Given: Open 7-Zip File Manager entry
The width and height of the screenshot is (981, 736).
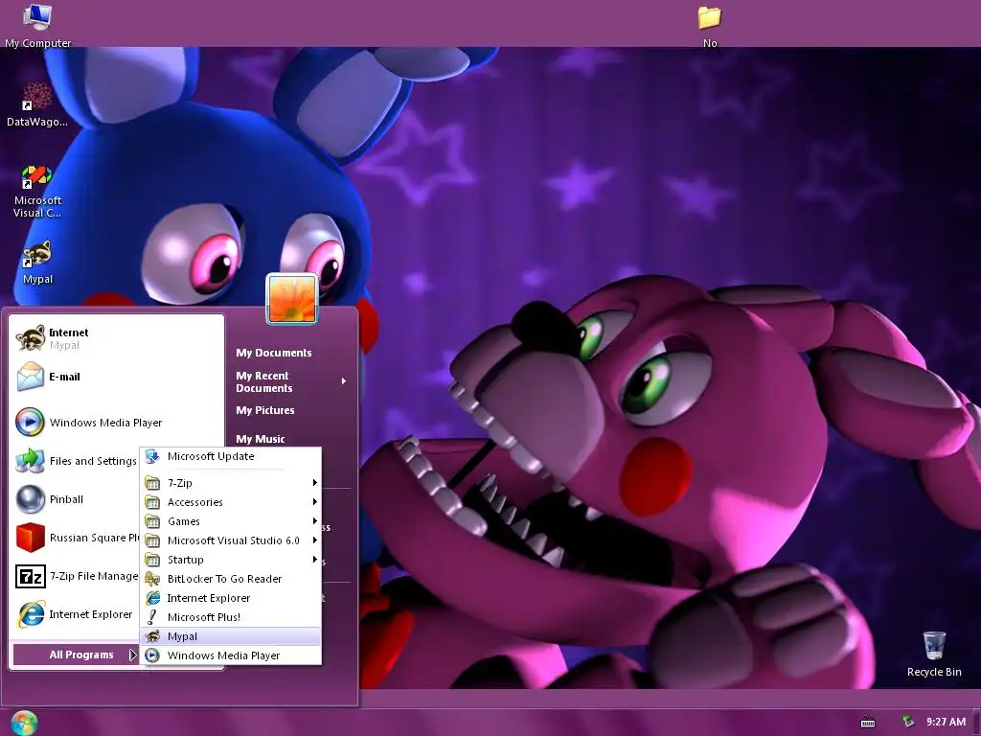Looking at the screenshot, I should (x=77, y=576).
